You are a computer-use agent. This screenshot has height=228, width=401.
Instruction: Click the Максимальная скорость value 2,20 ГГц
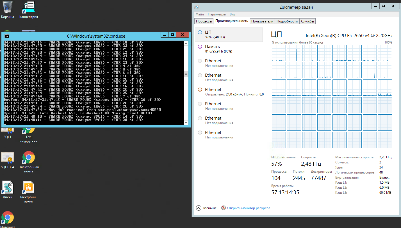(x=385, y=157)
